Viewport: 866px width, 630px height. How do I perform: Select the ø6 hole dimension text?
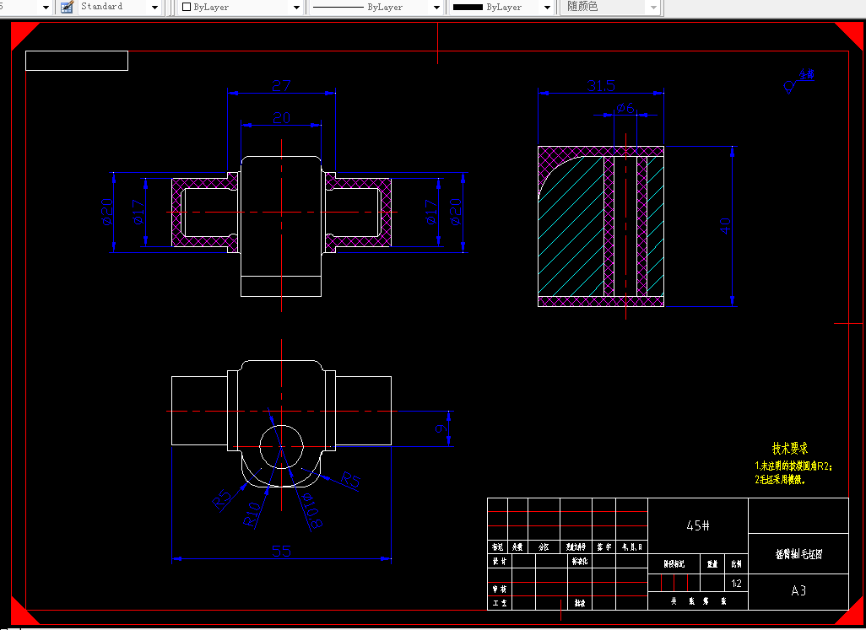[625, 108]
